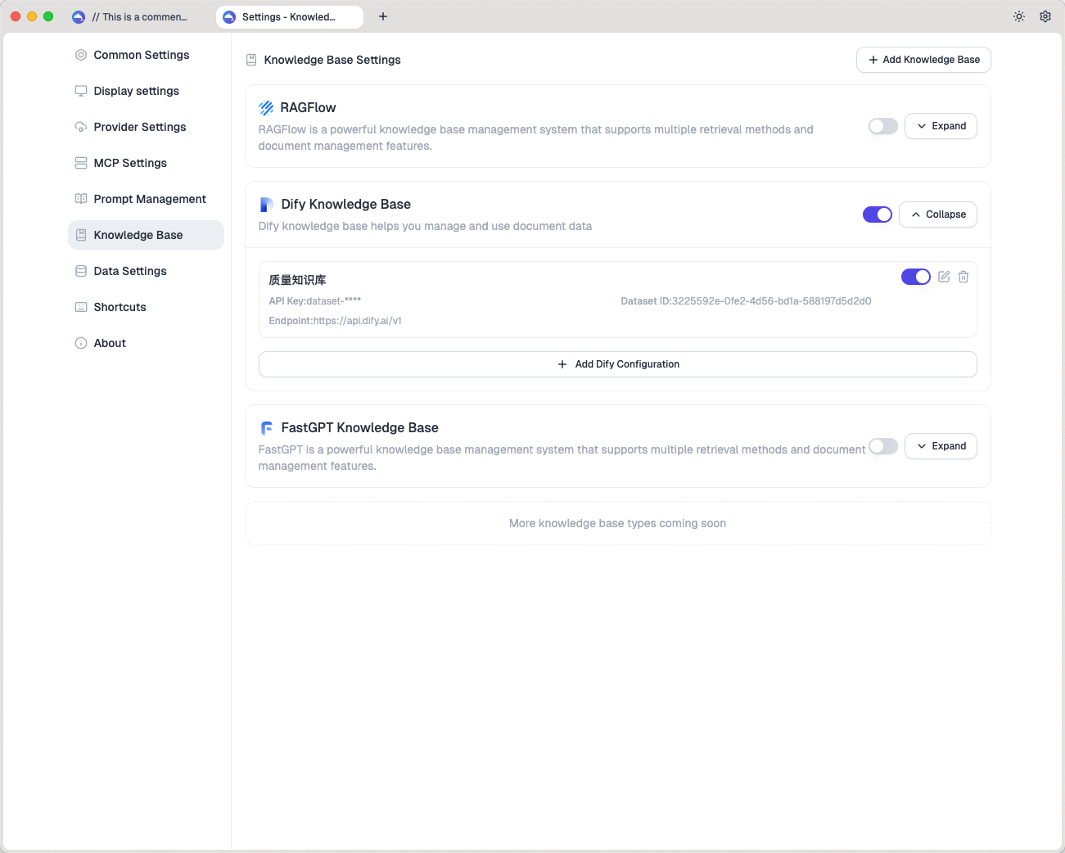The width and height of the screenshot is (1065, 853).
Task: Delete the 质量知识库 configuration
Action: point(963,277)
